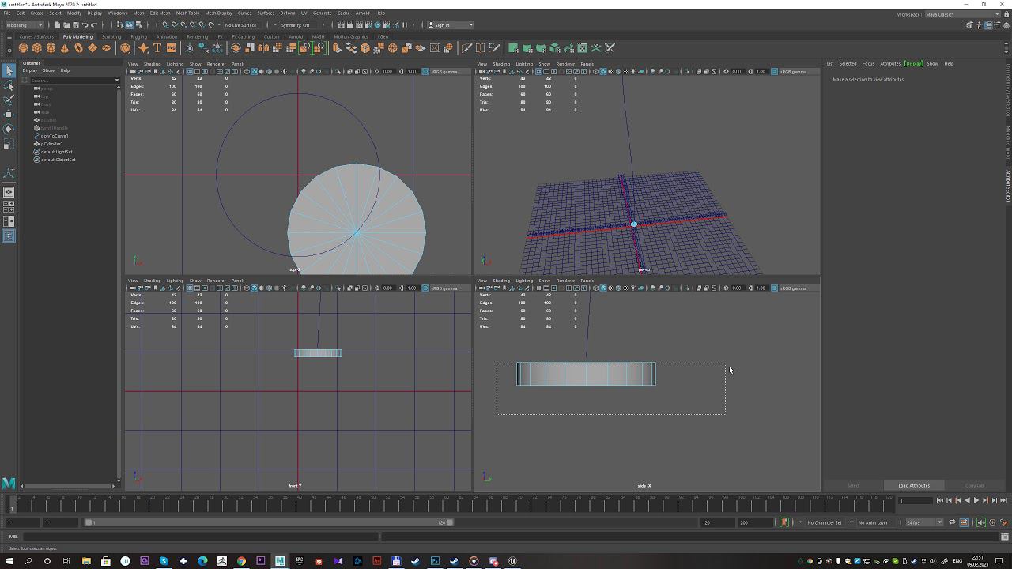Click the polygon cube shelf icon
Viewport: 1012px width, 569px height.
[x=37, y=48]
